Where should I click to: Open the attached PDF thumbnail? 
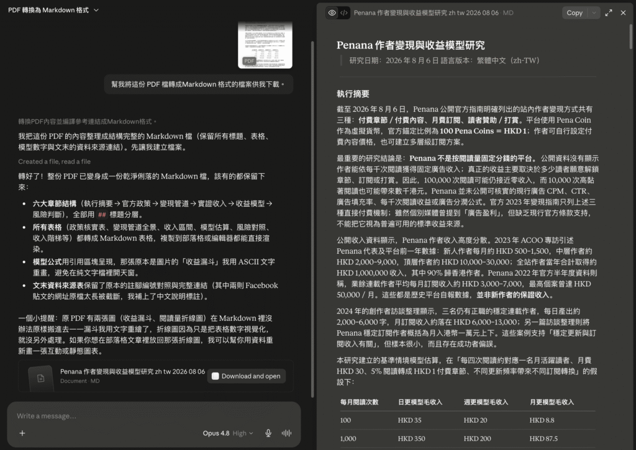coord(265,45)
